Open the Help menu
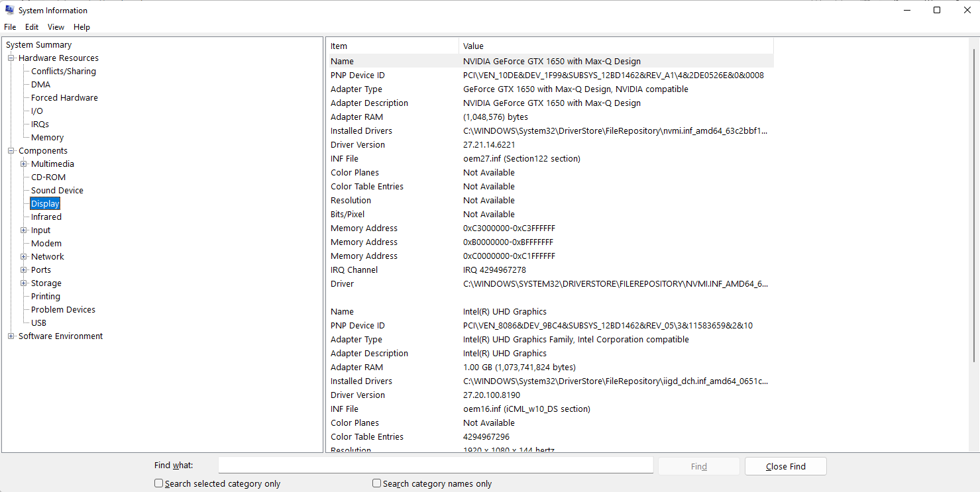The image size is (980, 492). tap(82, 27)
